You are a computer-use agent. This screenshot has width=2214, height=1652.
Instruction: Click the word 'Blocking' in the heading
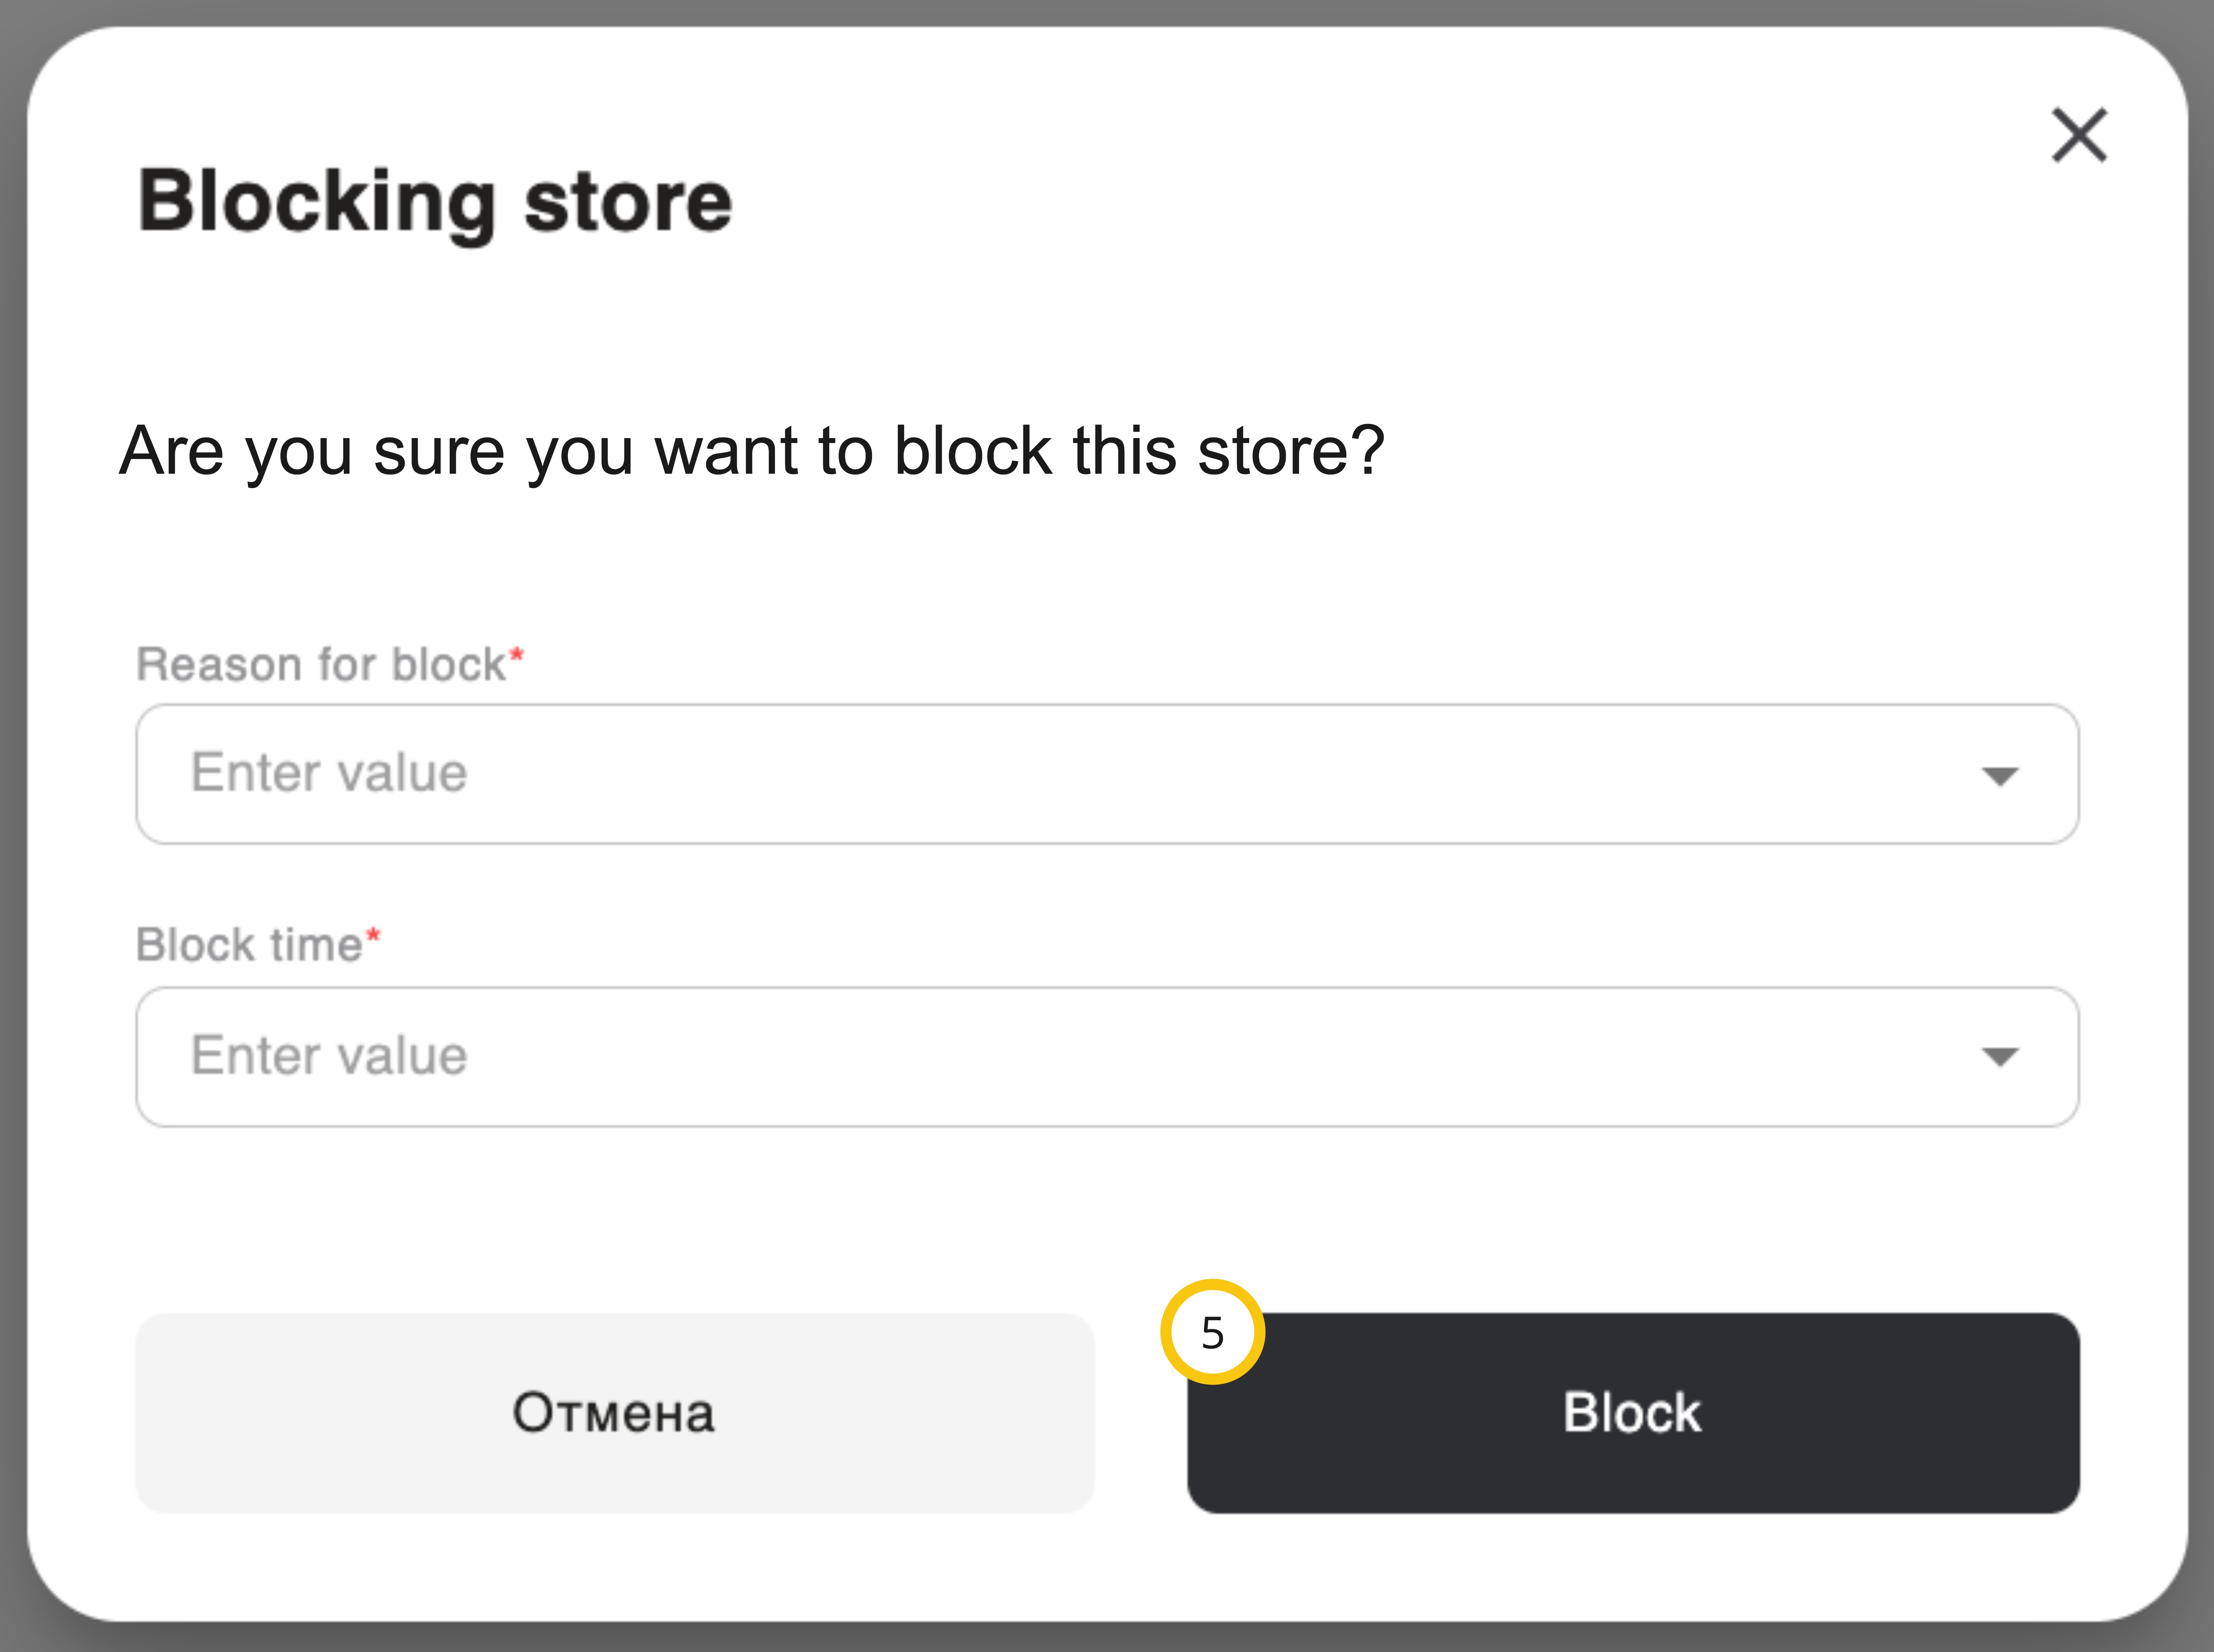point(316,202)
